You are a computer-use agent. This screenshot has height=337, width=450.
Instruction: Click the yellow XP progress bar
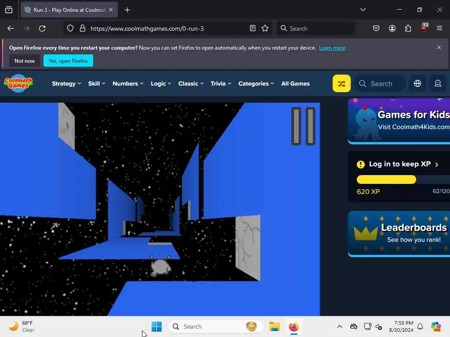(386, 179)
